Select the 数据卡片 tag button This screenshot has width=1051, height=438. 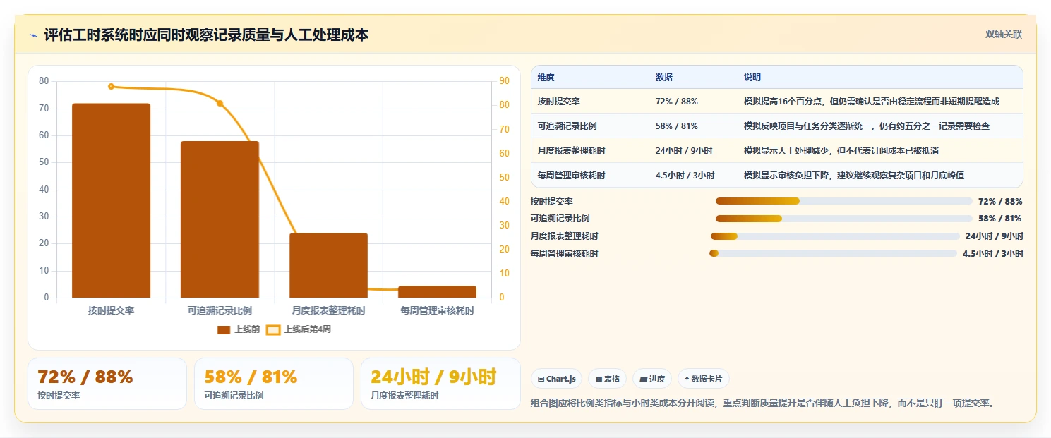pyautogui.click(x=703, y=379)
